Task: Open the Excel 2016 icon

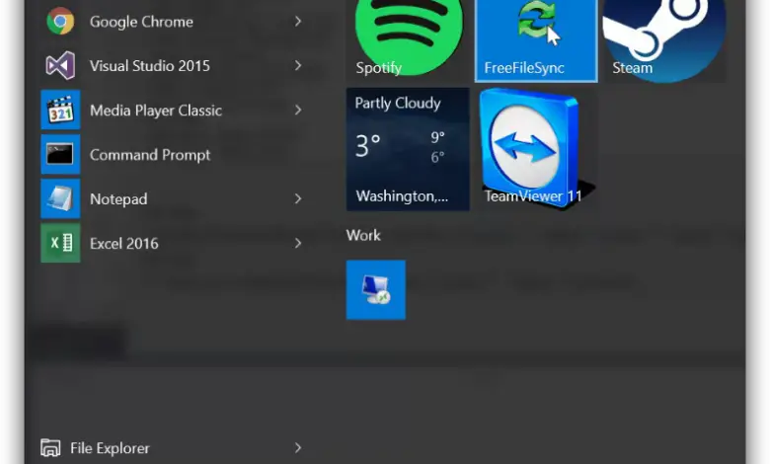Action: coord(60,243)
